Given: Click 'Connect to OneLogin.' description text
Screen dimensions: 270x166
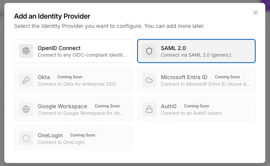Looking at the screenshot, I should pos(62,142).
